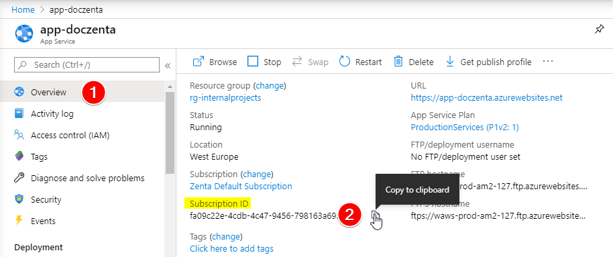Click the Events lightning bolt icon

point(19,221)
